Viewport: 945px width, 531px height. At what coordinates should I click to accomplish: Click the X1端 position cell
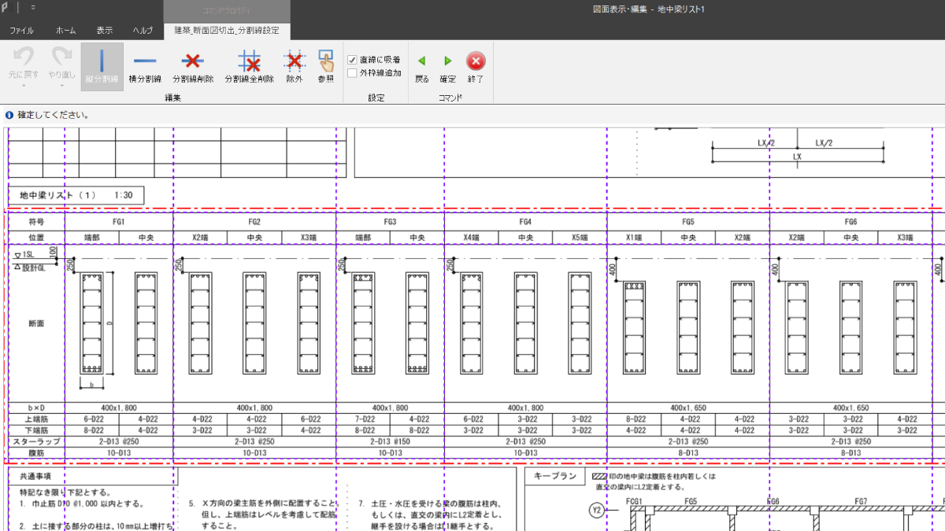pos(634,237)
